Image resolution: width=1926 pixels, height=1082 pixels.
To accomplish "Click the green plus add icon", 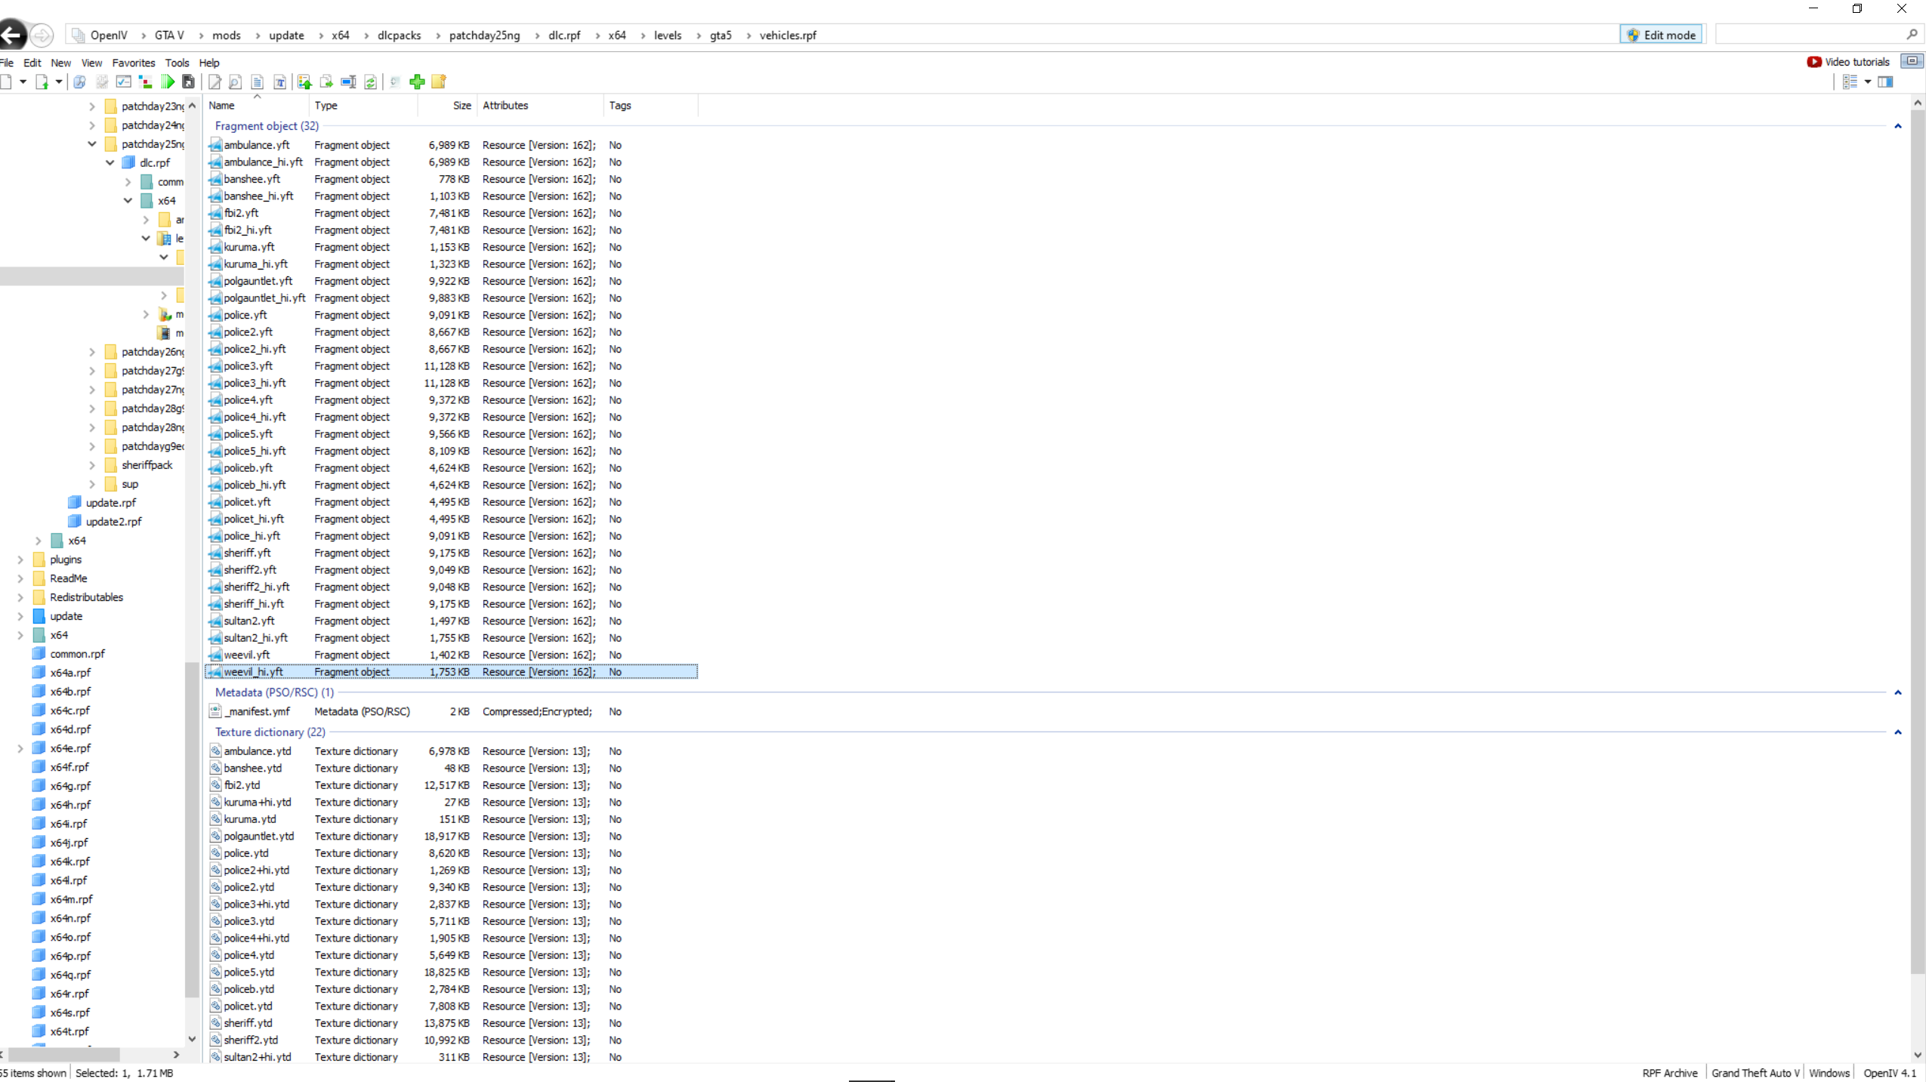I will (x=417, y=82).
